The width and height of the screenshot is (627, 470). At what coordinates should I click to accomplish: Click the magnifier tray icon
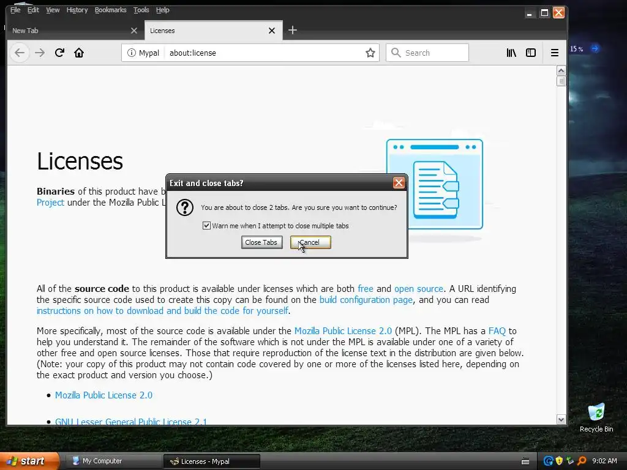point(582,461)
